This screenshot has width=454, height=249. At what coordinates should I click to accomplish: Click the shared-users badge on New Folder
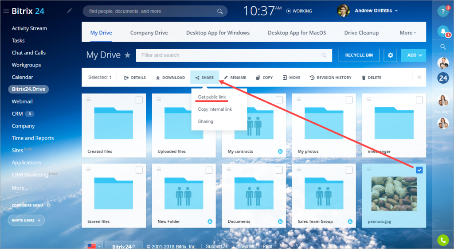coord(210,222)
